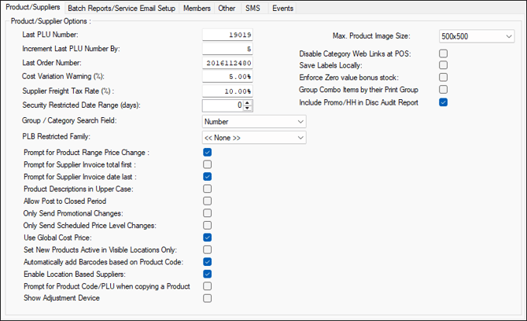This screenshot has height=321, width=527.
Task: Enable Prompt for Supplier Invoice total first
Action: pyautogui.click(x=208, y=164)
